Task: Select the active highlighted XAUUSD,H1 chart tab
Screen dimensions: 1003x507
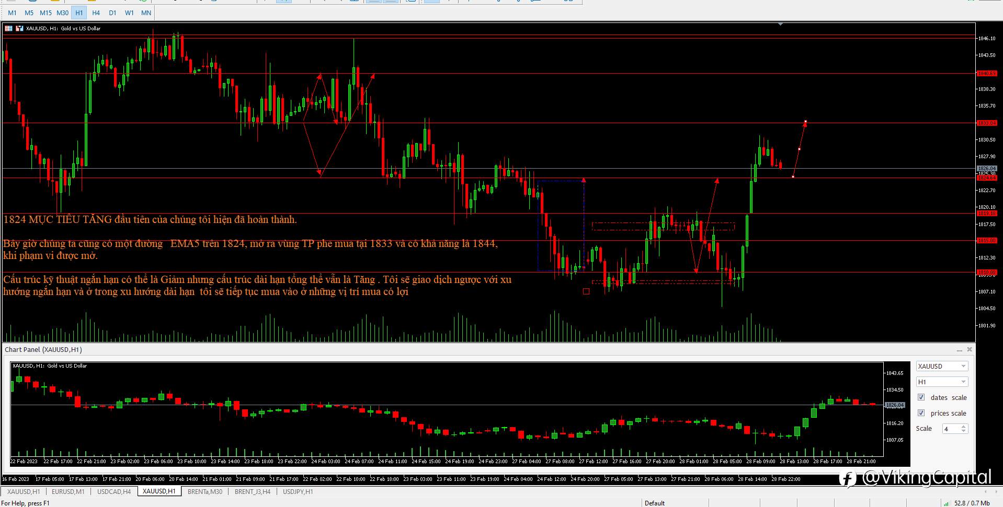Action: (x=159, y=491)
